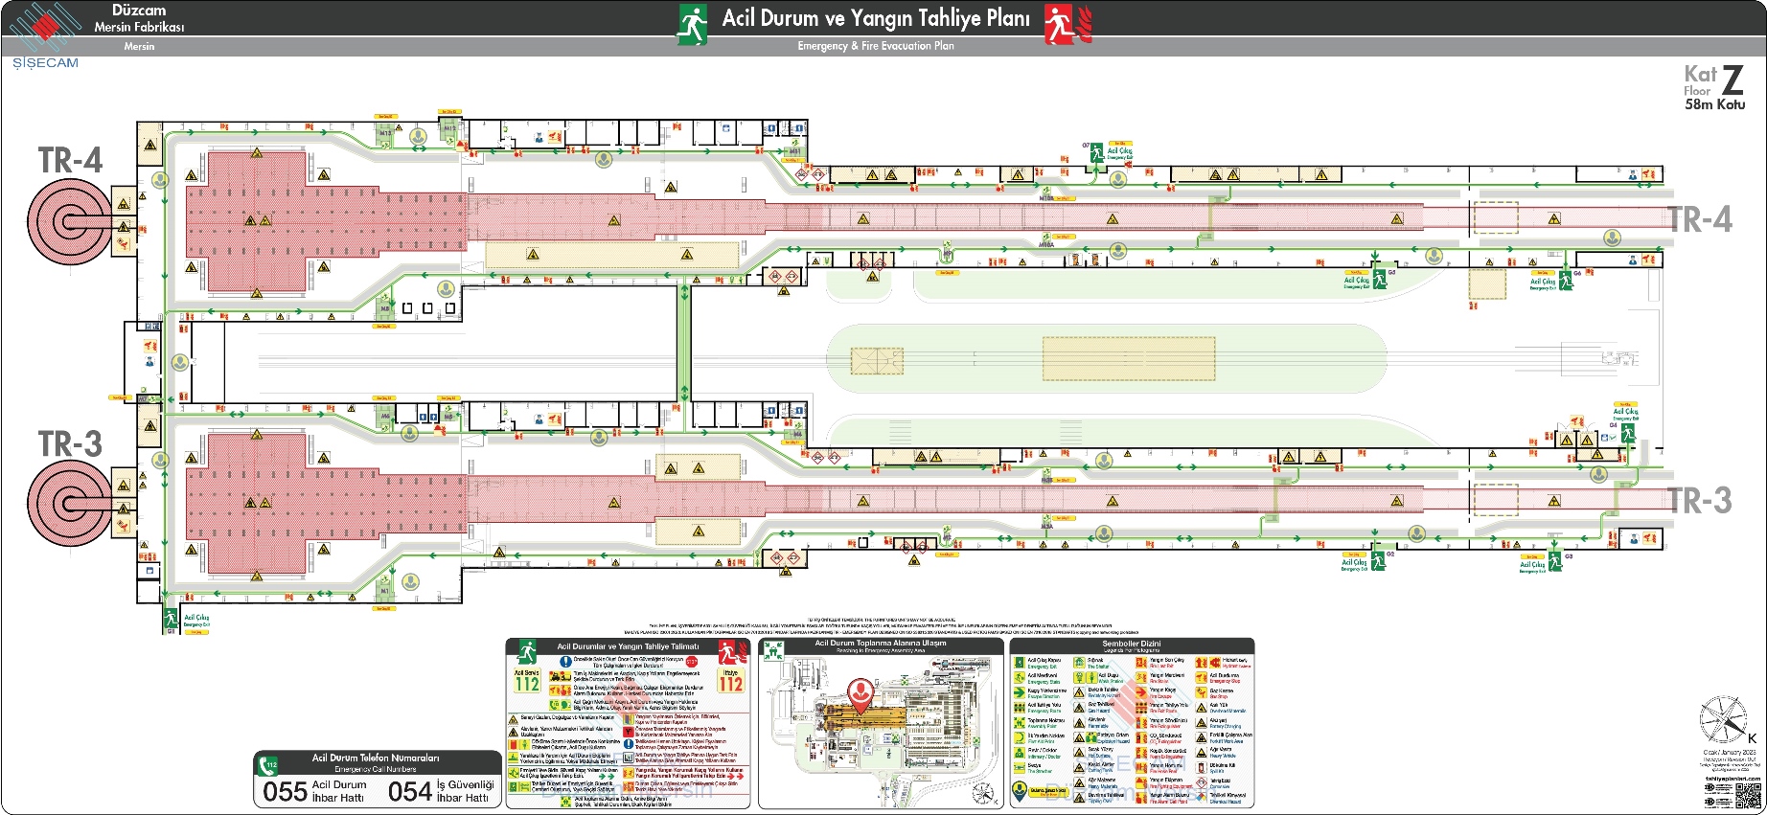
Task: Click the G3 emergency exit sign
Action: point(1554,561)
